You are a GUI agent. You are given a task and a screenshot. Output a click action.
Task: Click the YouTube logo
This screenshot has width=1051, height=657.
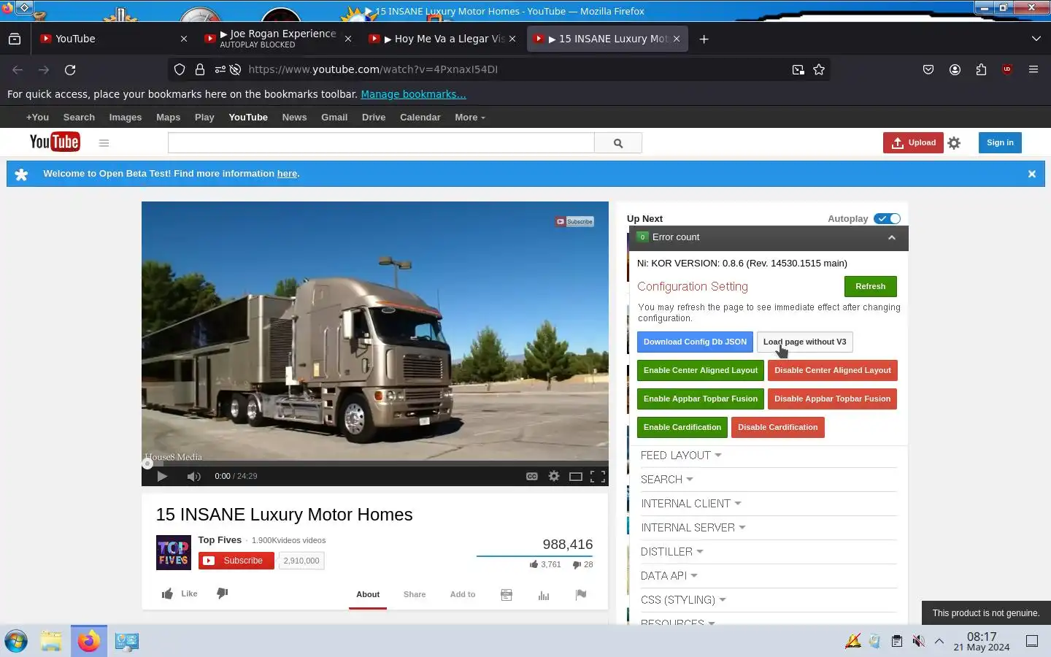55,142
